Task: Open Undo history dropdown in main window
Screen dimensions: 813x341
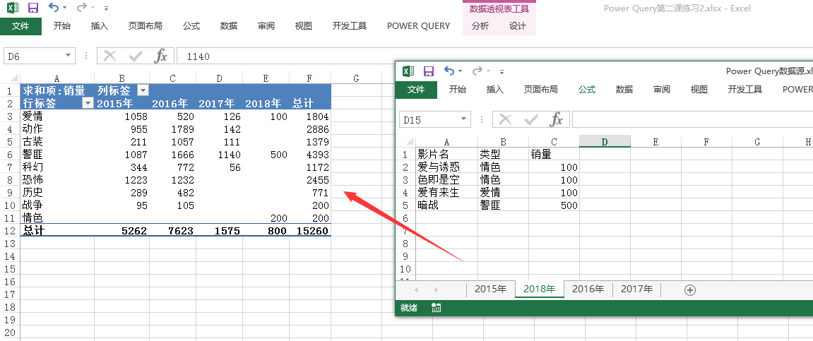Action: (x=65, y=8)
